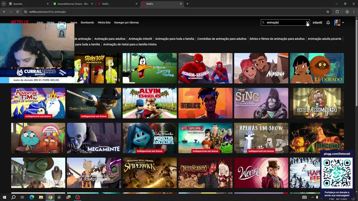Image resolution: width=358 pixels, height=201 pixels.
Task: Open the El Dorado title card
Action: click(x=317, y=68)
